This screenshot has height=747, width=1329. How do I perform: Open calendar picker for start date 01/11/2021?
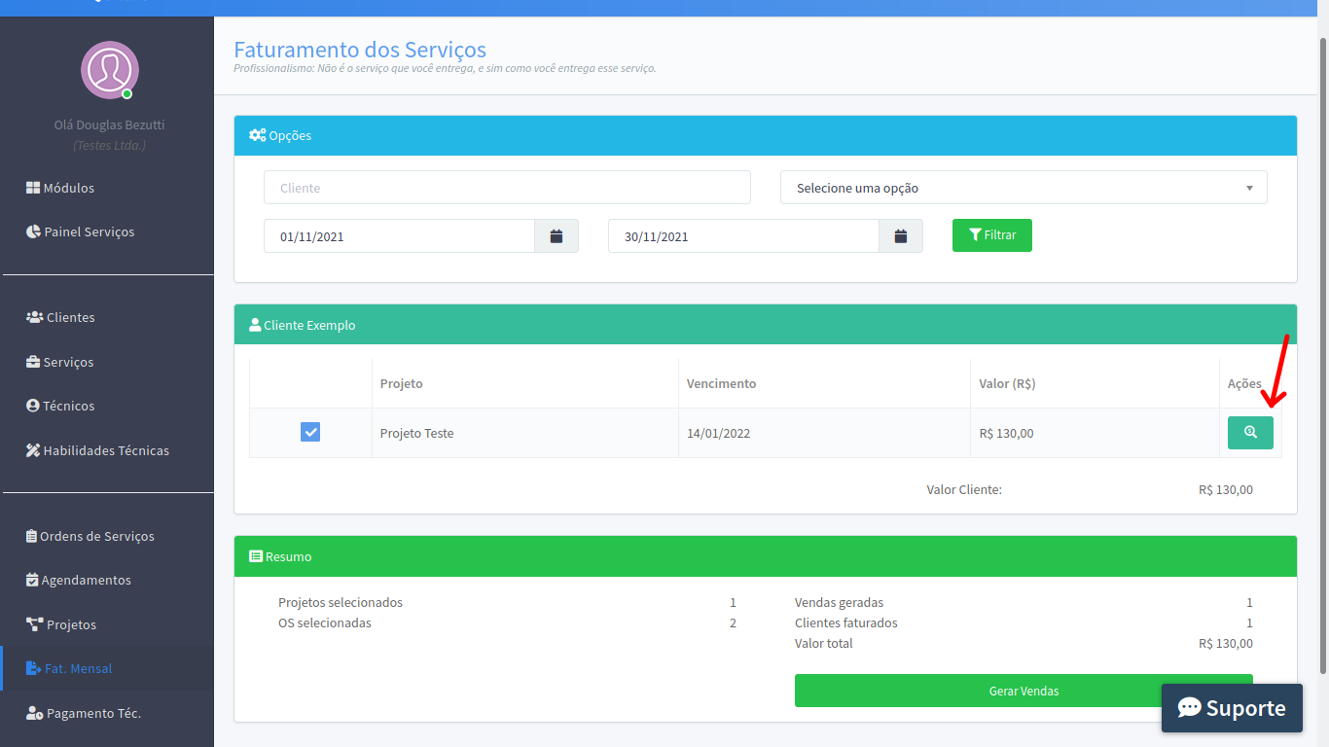[x=557, y=236]
